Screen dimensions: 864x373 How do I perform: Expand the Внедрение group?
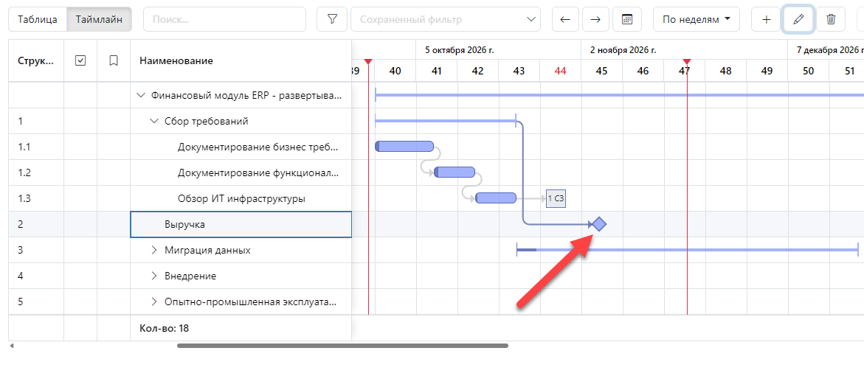pyautogui.click(x=154, y=276)
